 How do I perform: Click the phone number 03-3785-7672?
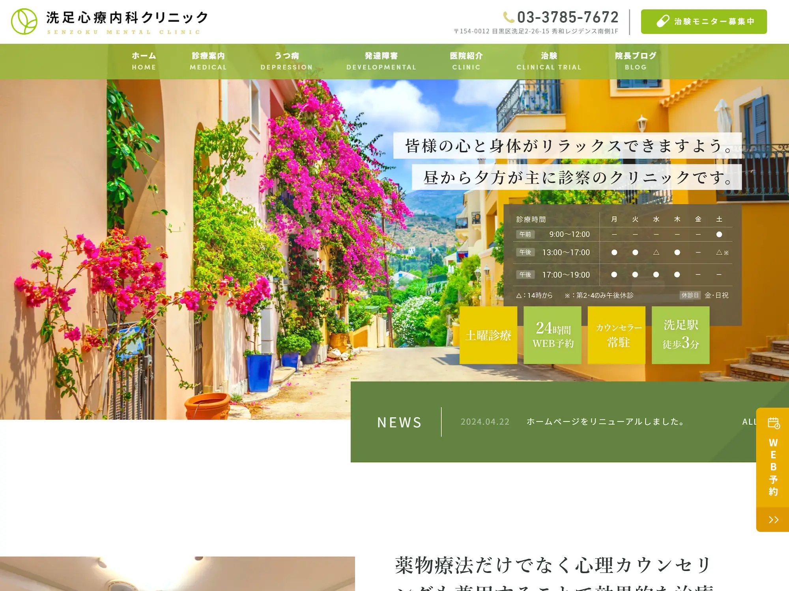pos(568,17)
